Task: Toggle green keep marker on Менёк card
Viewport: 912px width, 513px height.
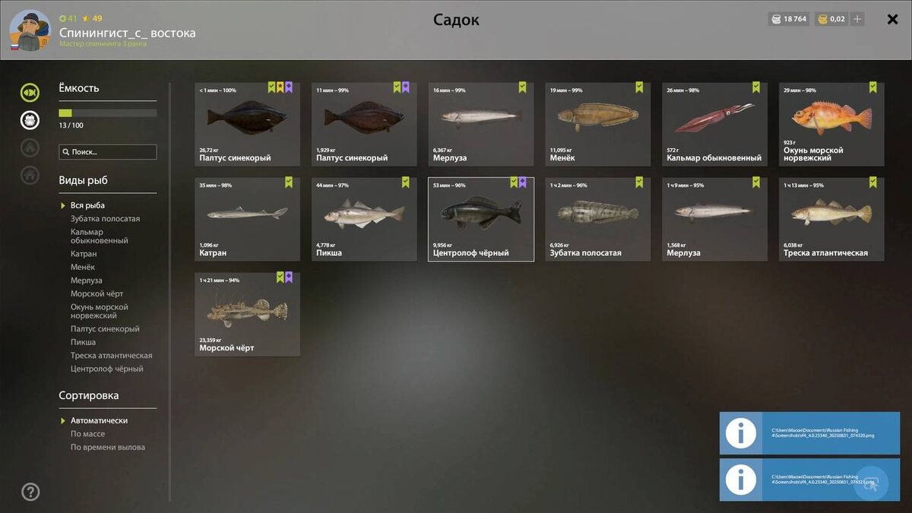Action: coord(639,87)
